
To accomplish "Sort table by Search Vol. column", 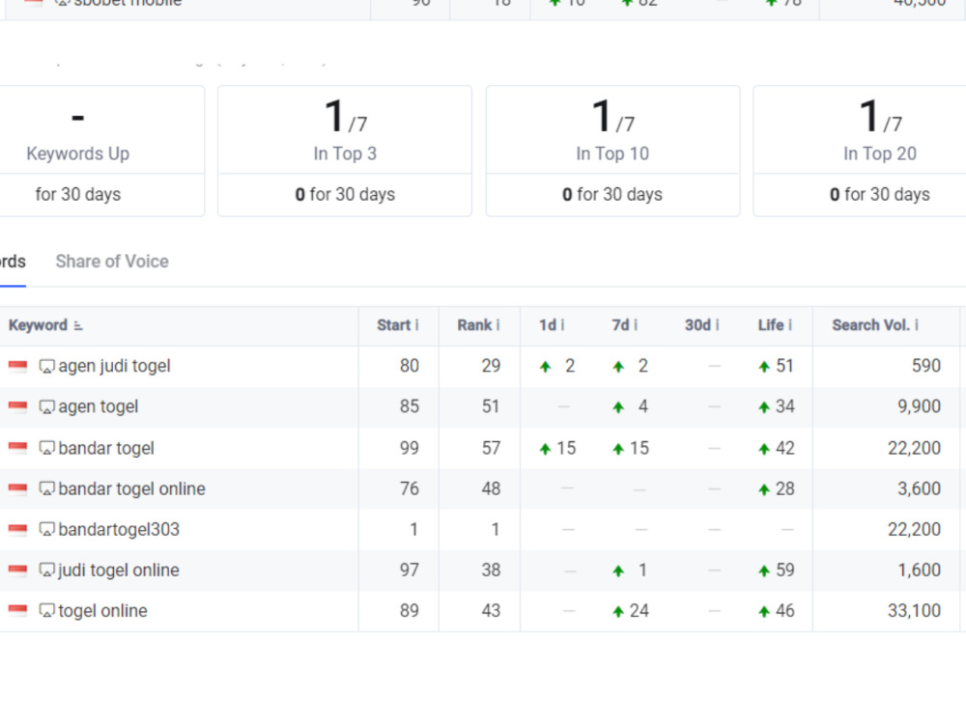I will coord(870,325).
